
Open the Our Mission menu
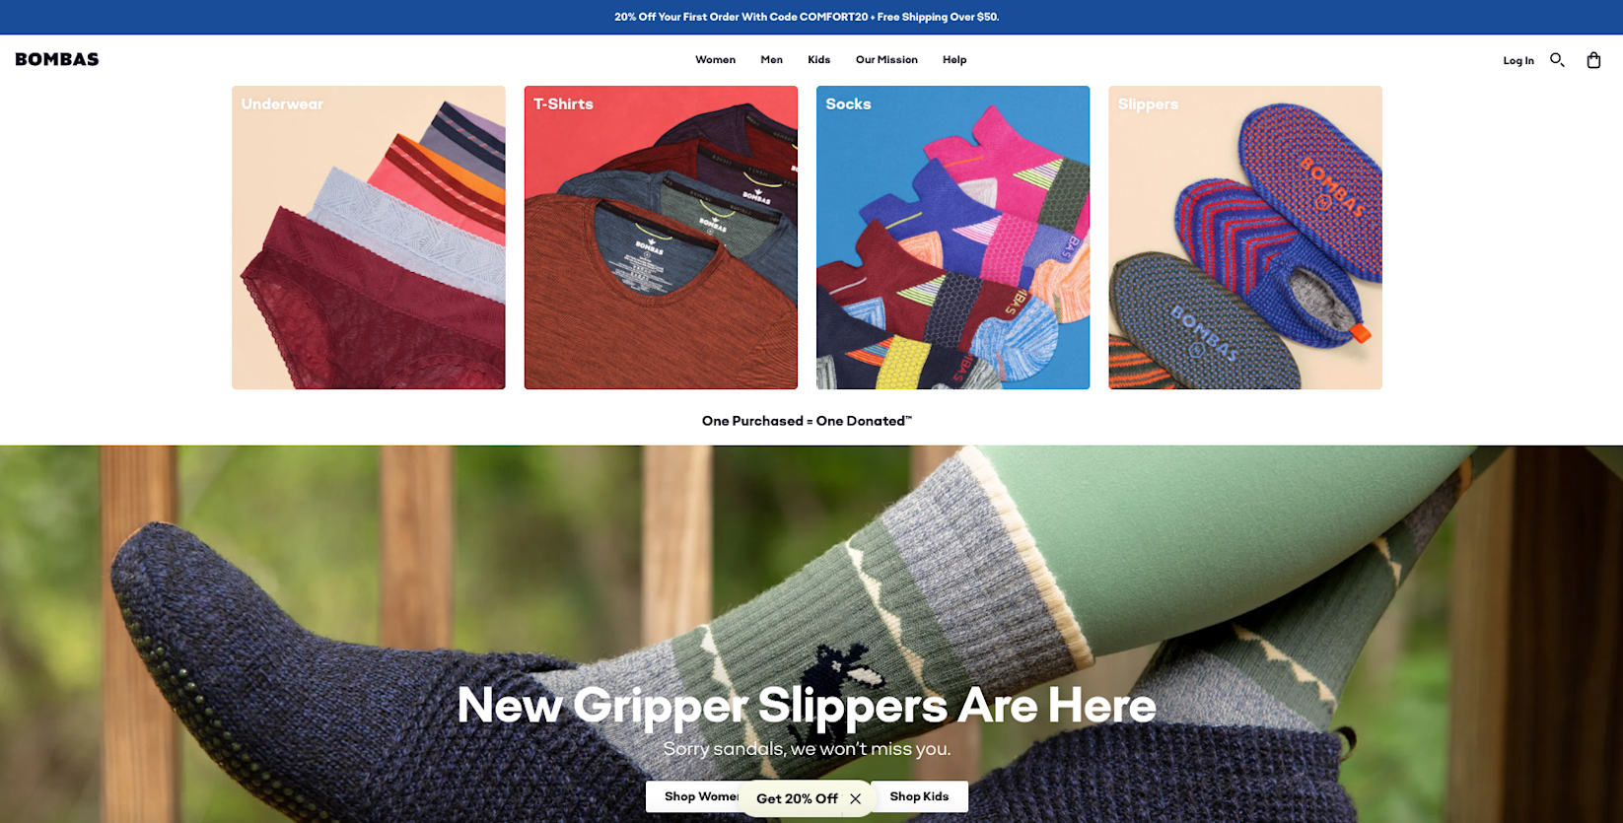[x=886, y=60]
